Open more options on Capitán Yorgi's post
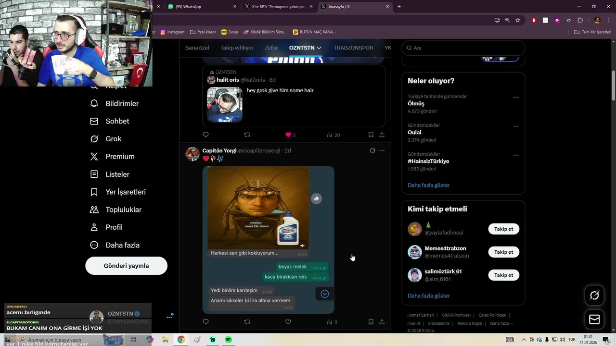This screenshot has height=346, width=616. click(x=382, y=151)
